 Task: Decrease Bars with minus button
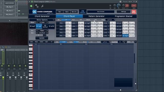point(126,42)
